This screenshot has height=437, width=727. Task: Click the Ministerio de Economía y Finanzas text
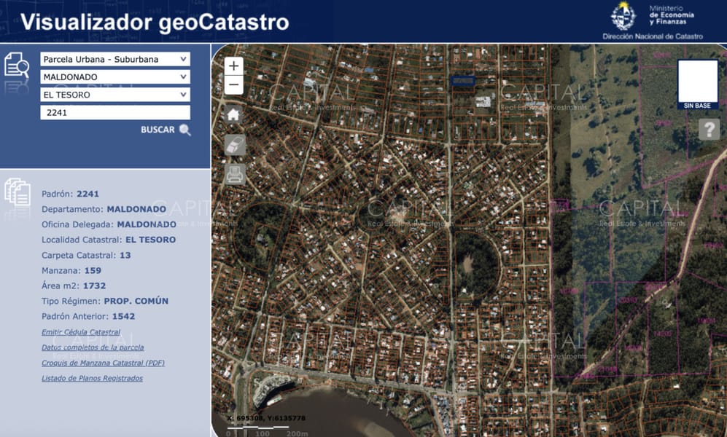point(672,15)
